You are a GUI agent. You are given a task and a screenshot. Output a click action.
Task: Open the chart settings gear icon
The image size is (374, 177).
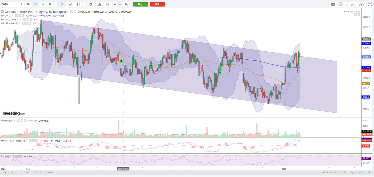pos(90,4)
